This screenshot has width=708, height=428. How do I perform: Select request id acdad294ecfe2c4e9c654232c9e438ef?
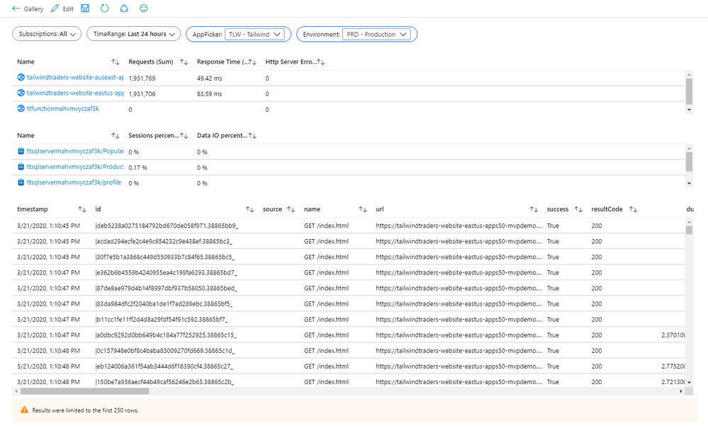coord(164,241)
